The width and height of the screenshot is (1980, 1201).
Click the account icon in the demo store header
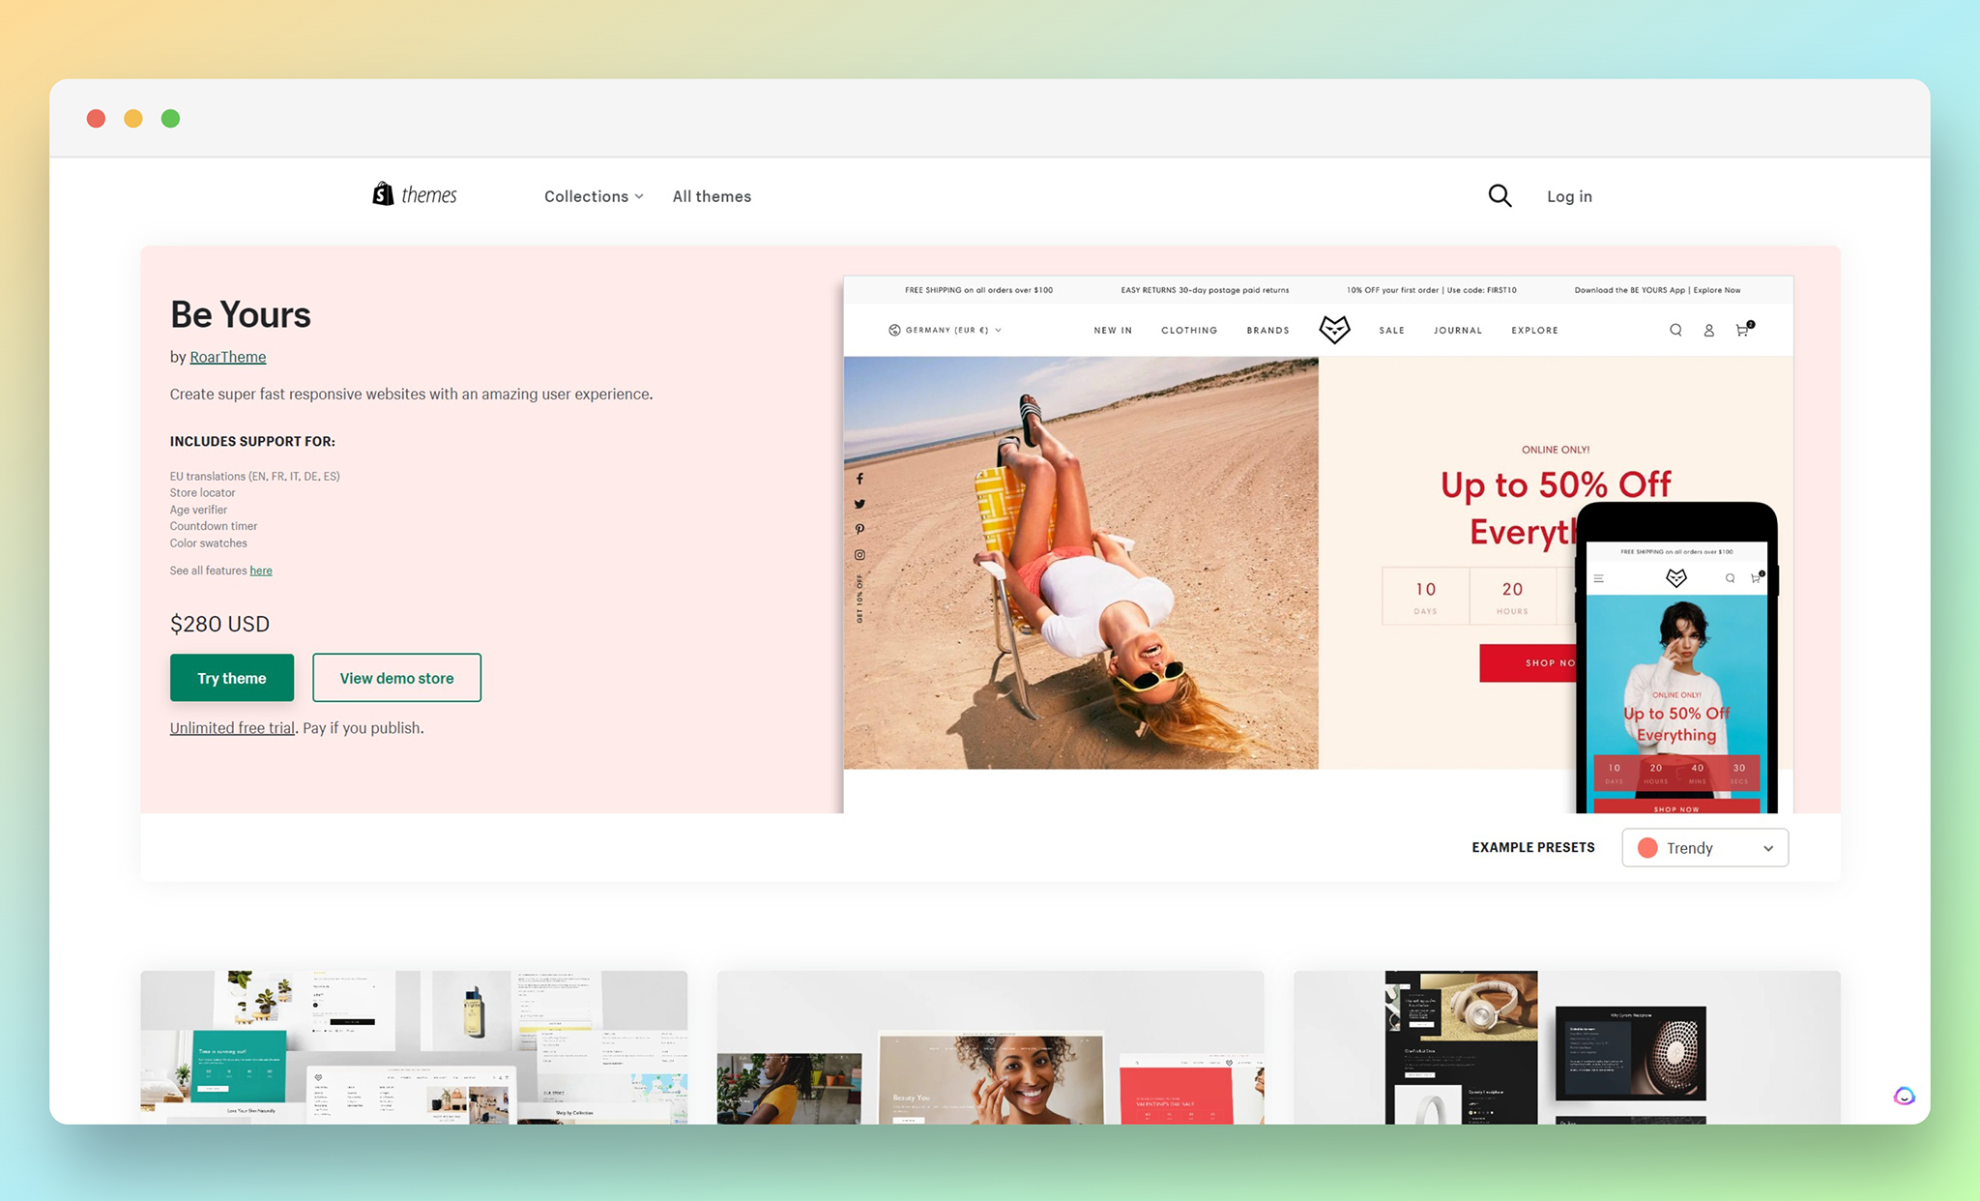(x=1708, y=330)
